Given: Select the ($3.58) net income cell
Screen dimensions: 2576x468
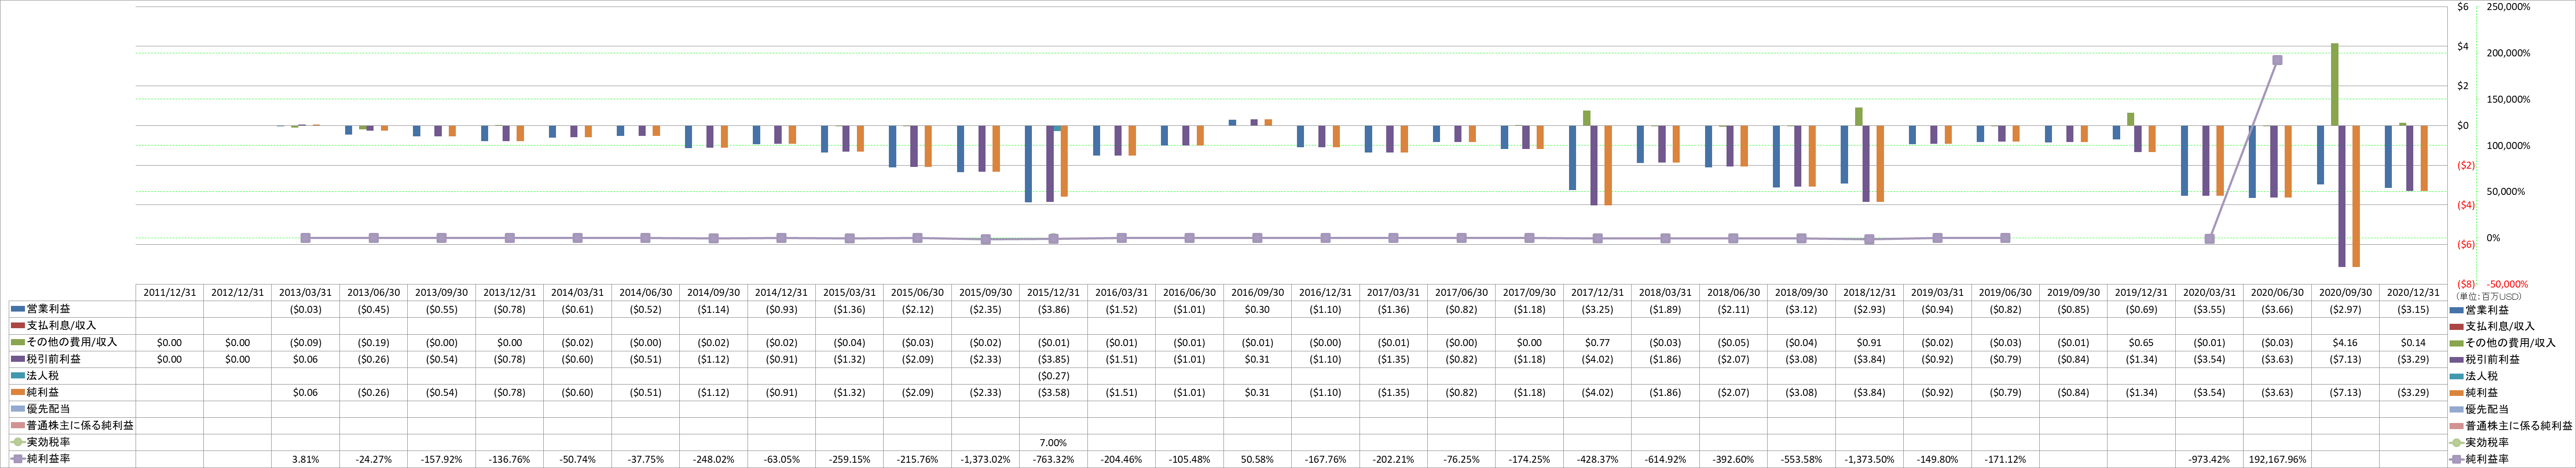Looking at the screenshot, I should click(1053, 393).
